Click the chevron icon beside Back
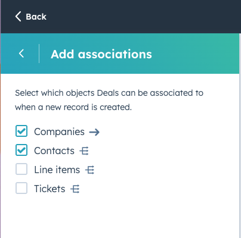This screenshot has width=241, height=238. [x=18, y=17]
